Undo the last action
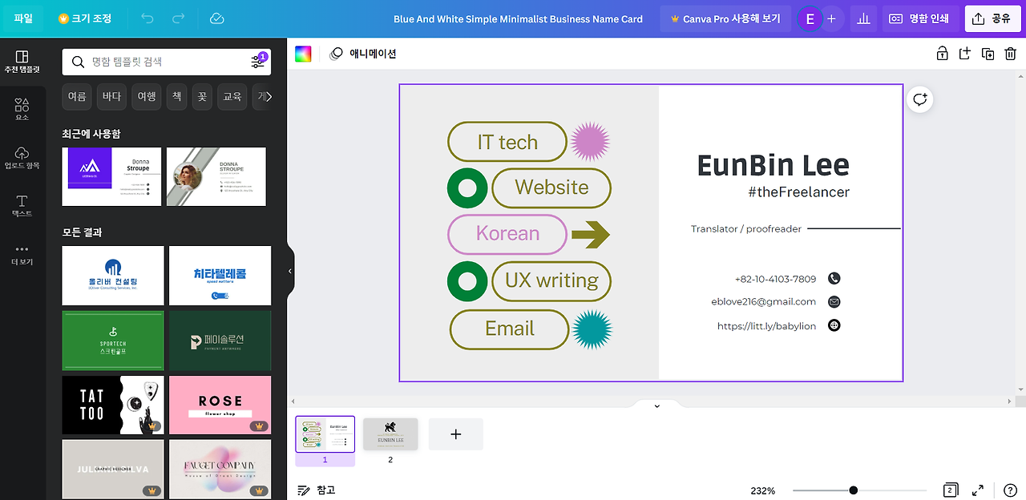 point(147,18)
